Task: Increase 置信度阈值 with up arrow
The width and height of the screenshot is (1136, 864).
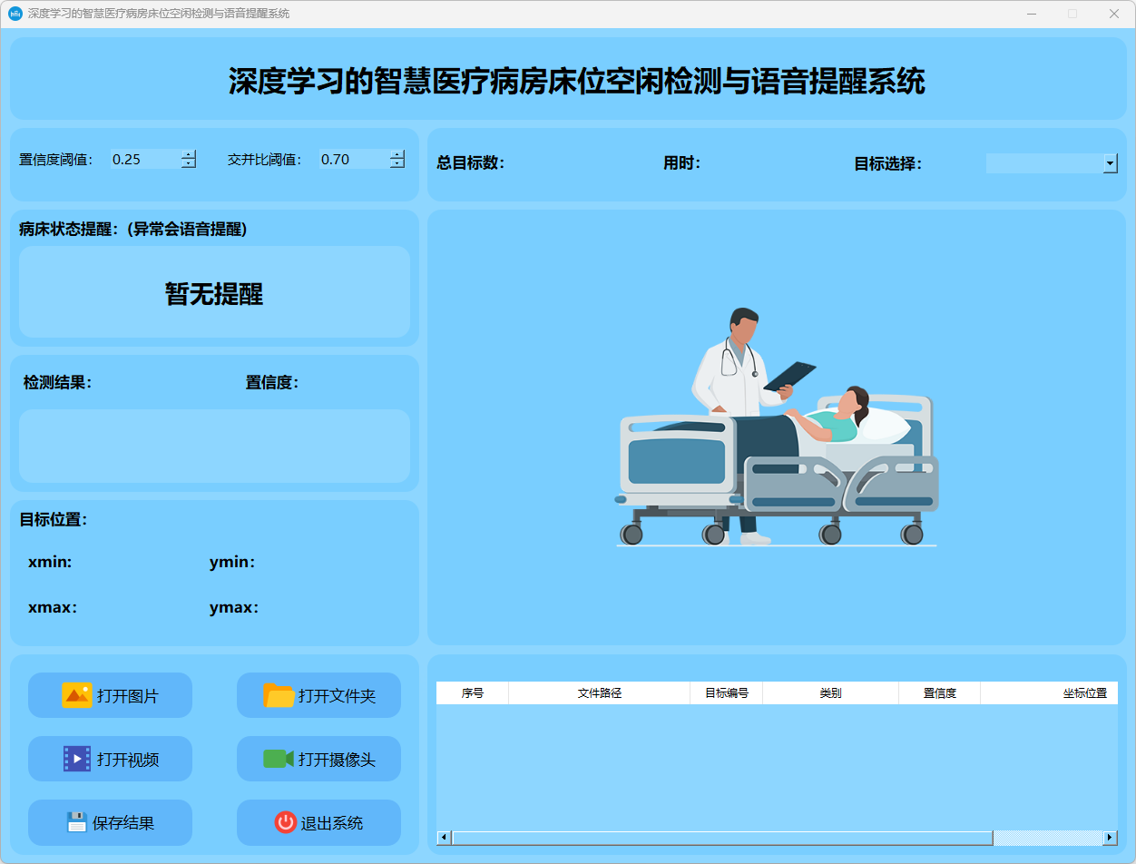Action: coord(189,154)
